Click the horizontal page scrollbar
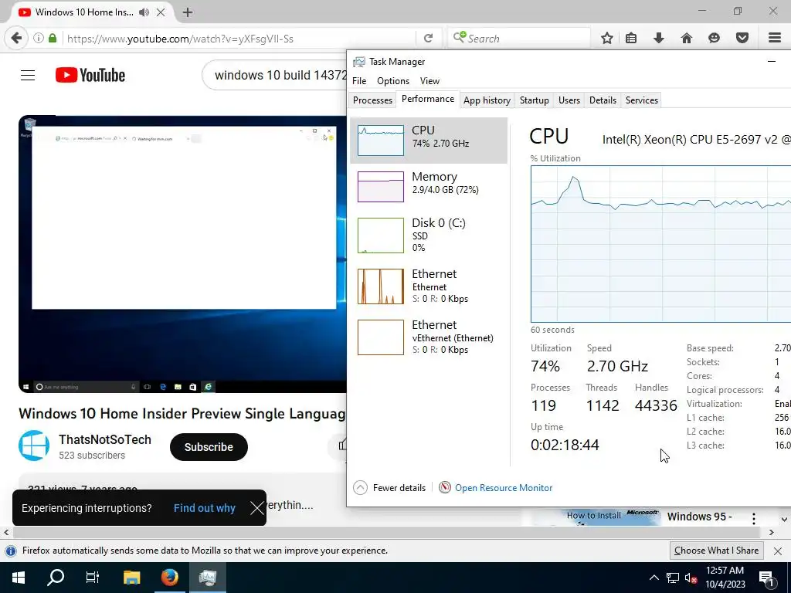The width and height of the screenshot is (791, 593). pos(386,532)
